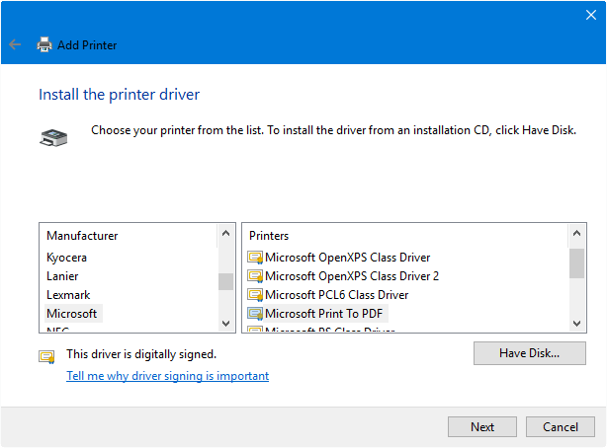Cancel the printer installation
Image resolution: width=607 pixels, height=448 pixels.
coord(560,426)
